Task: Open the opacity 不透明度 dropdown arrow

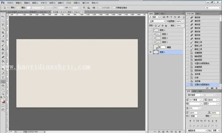Action: [183, 21]
